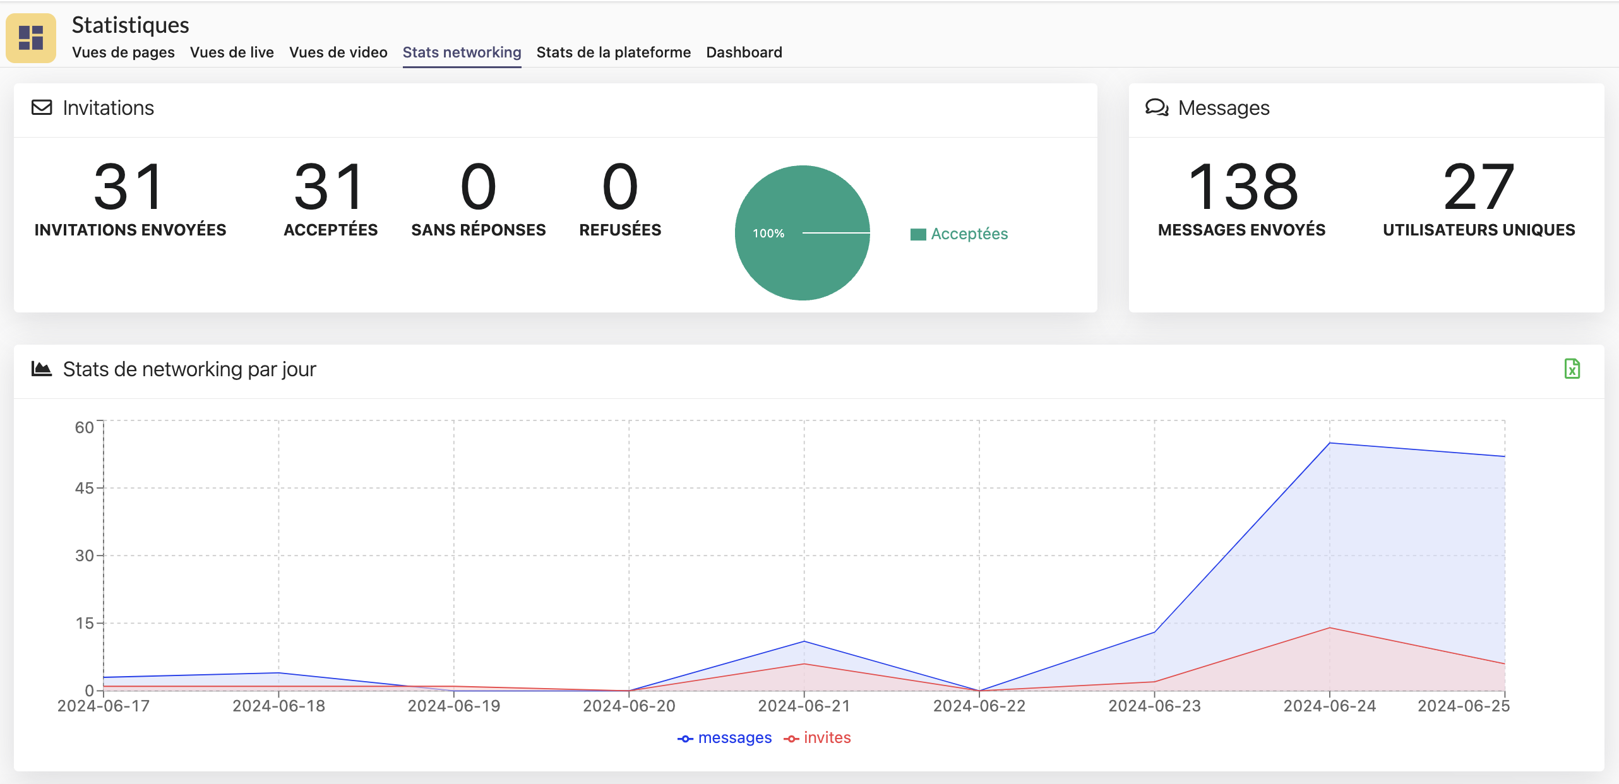The height and width of the screenshot is (784, 1619).
Task: Click the messages peak on 2024-06-24
Action: tap(1329, 443)
